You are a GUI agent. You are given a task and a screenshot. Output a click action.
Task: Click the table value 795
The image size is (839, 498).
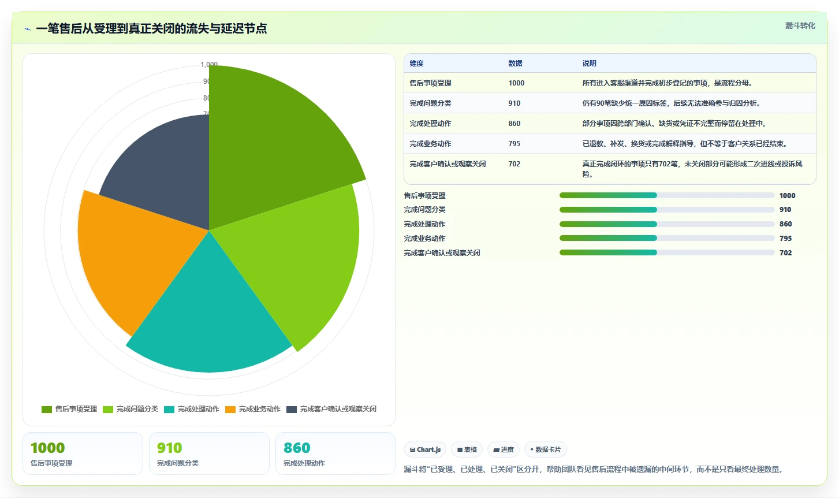coord(514,144)
